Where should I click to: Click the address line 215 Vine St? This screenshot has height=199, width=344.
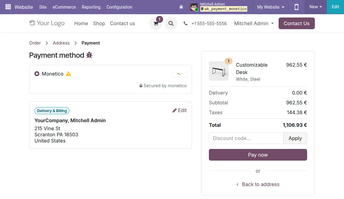pyautogui.click(x=47, y=128)
